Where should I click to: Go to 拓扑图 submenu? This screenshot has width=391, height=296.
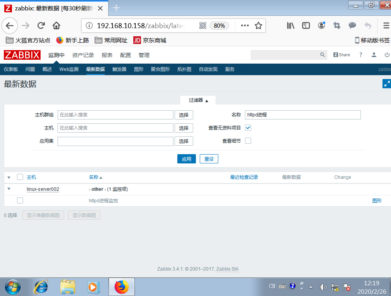184,69
